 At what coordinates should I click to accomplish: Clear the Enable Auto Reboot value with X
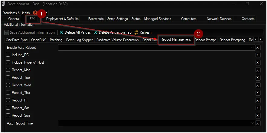258,48
